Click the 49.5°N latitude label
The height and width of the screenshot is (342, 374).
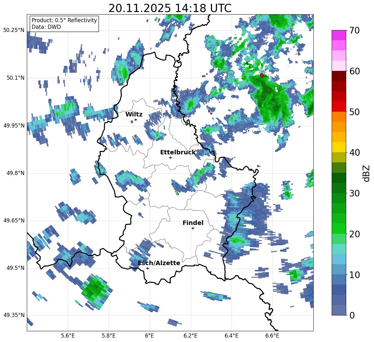coord(15,268)
